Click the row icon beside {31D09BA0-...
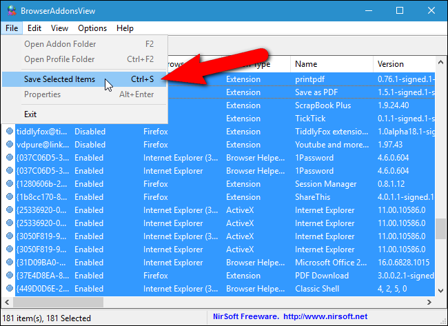The image size is (448, 326). pos(10,262)
